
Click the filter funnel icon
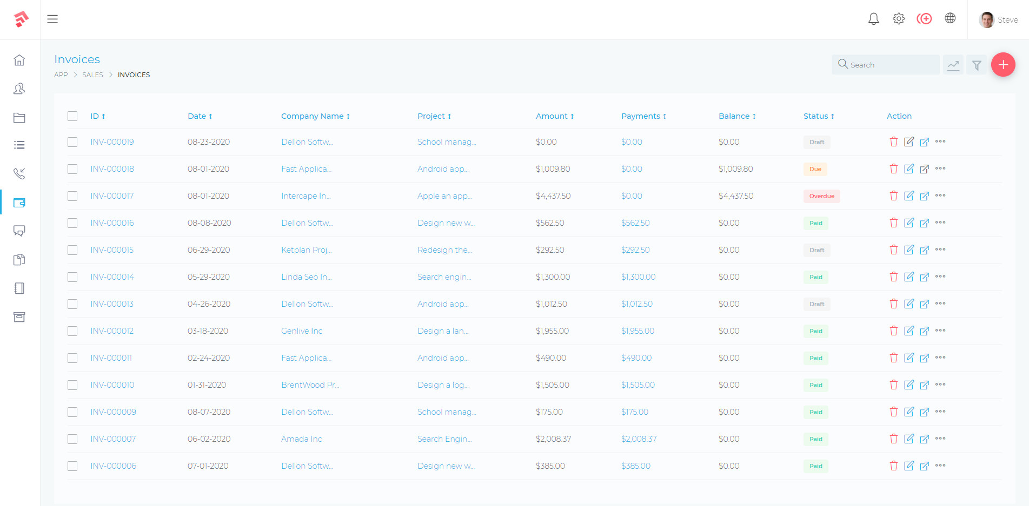point(977,64)
